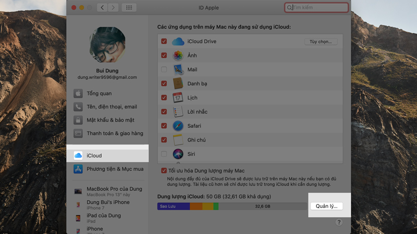
Task: Select Tổng quan in the sidebar
Action: click(x=99, y=94)
